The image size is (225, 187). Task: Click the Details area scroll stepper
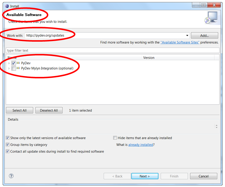[x=216, y=126]
